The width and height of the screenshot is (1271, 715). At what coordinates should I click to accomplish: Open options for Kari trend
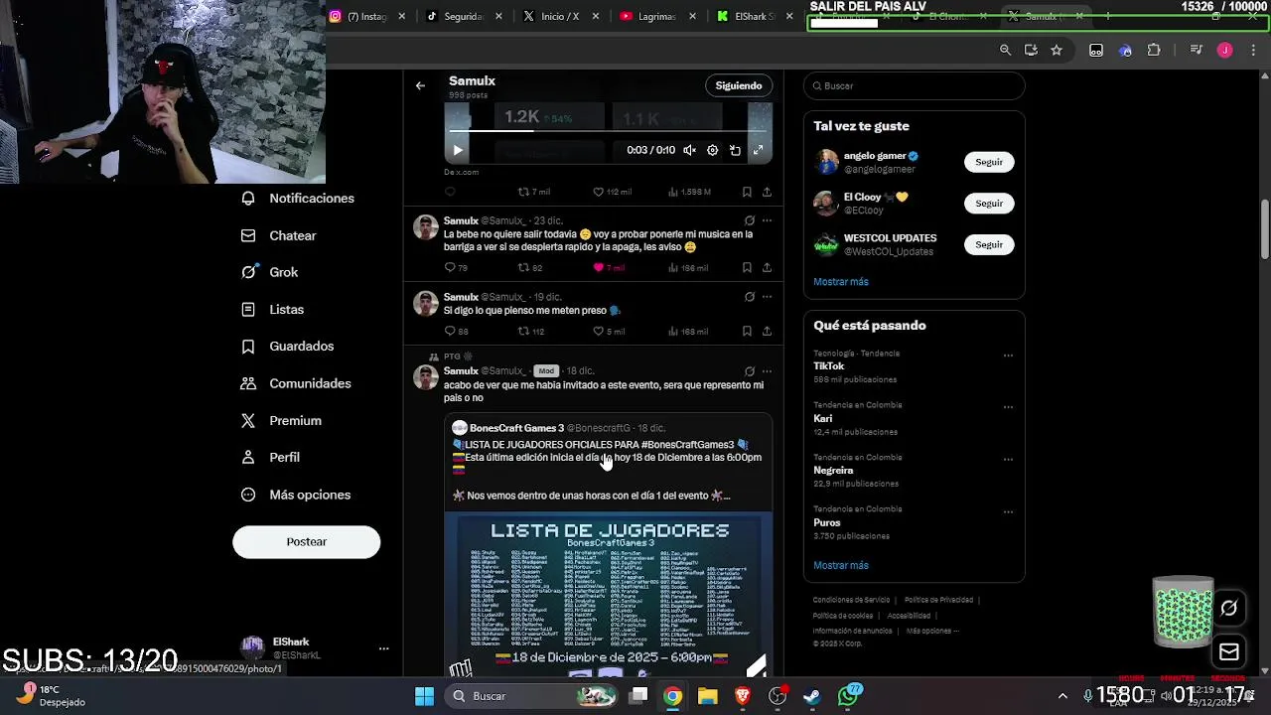[x=1008, y=407]
